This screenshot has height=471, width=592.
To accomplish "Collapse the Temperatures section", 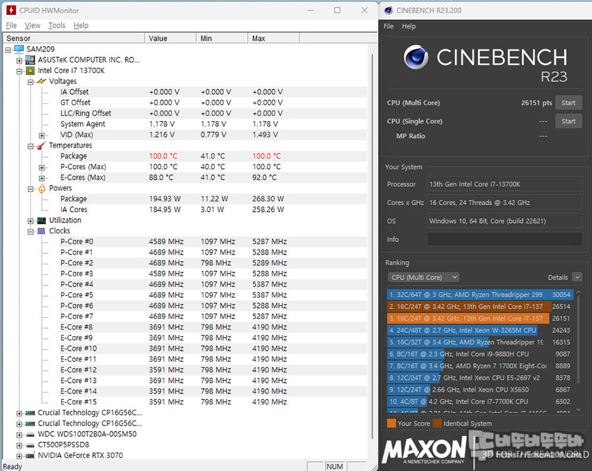I will click(30, 146).
